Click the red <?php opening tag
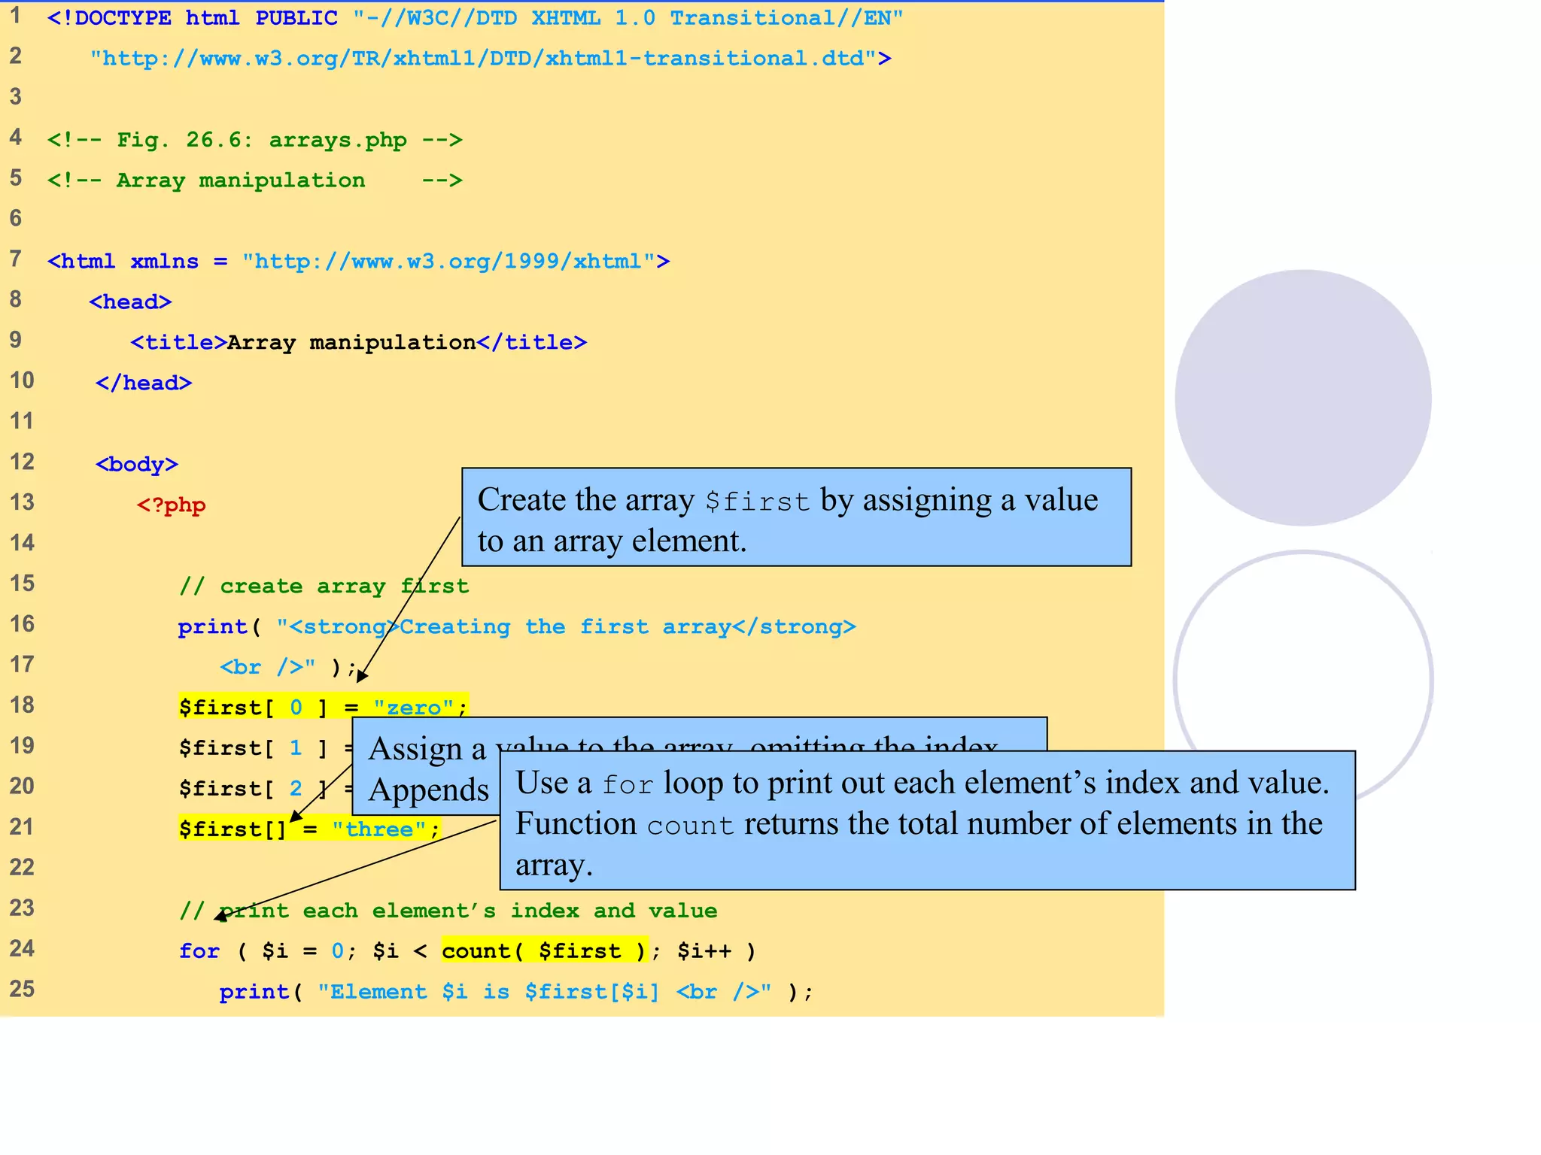1541x1155 pixels. tap(172, 505)
